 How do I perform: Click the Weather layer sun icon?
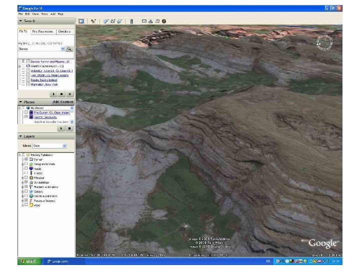tap(31, 177)
